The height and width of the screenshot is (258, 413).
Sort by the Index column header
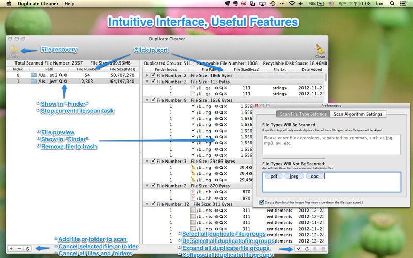[x=18, y=69]
